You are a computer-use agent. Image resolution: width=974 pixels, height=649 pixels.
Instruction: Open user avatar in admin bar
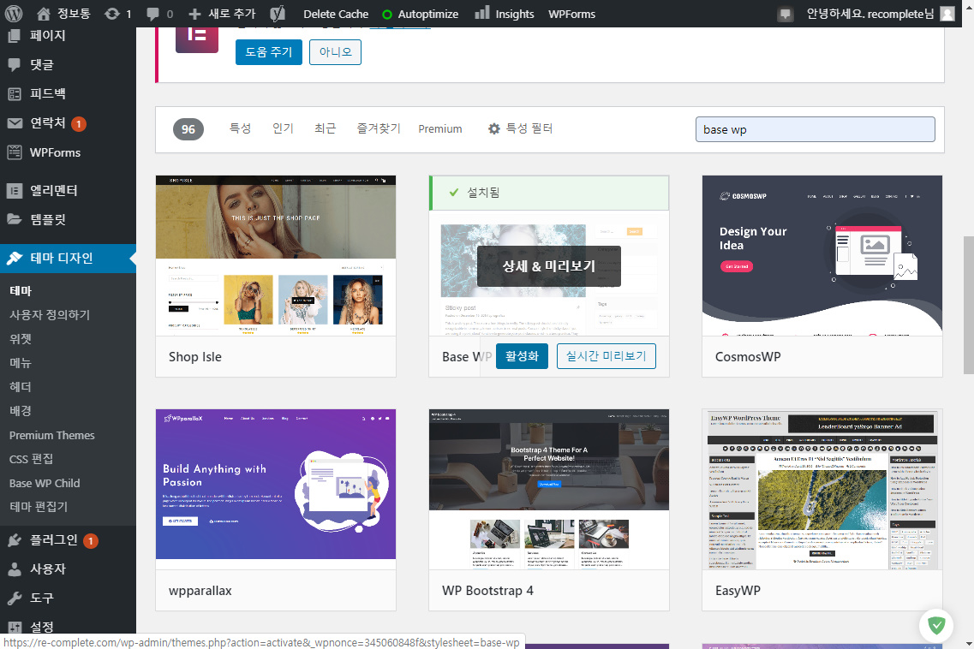point(947,14)
